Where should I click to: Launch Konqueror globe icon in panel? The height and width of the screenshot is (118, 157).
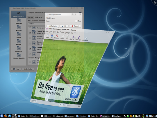point(10,116)
